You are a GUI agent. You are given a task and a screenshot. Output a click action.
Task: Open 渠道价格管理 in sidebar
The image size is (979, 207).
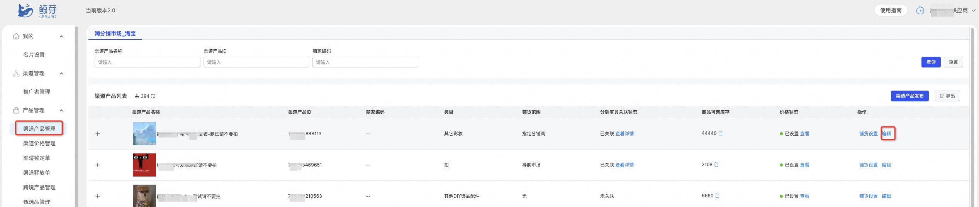tap(39, 143)
